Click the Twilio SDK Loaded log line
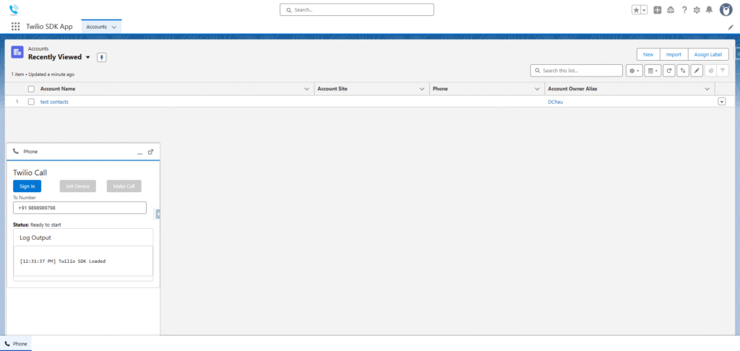This screenshot has width=740, height=351. (63, 261)
